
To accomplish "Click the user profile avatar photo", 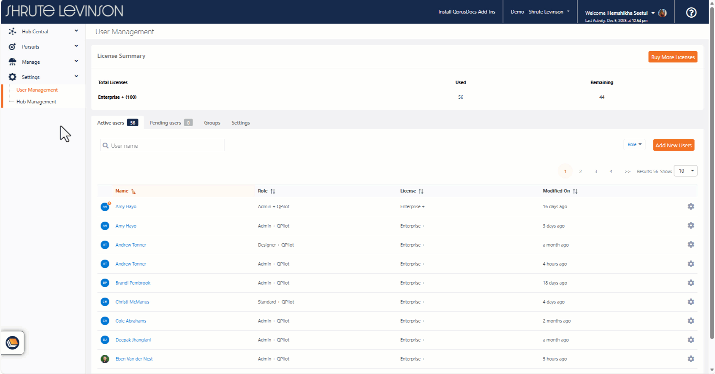I will (662, 13).
